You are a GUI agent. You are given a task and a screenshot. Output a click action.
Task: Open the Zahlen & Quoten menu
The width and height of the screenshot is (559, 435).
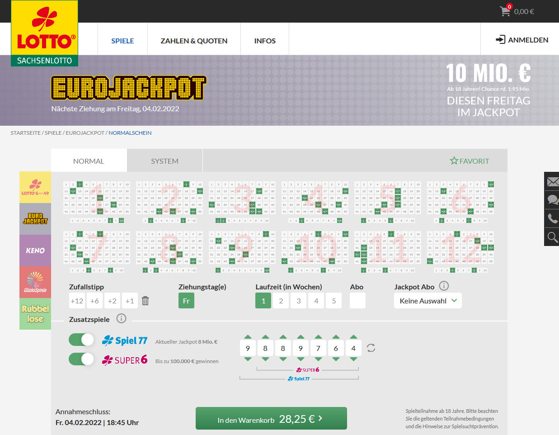194,41
